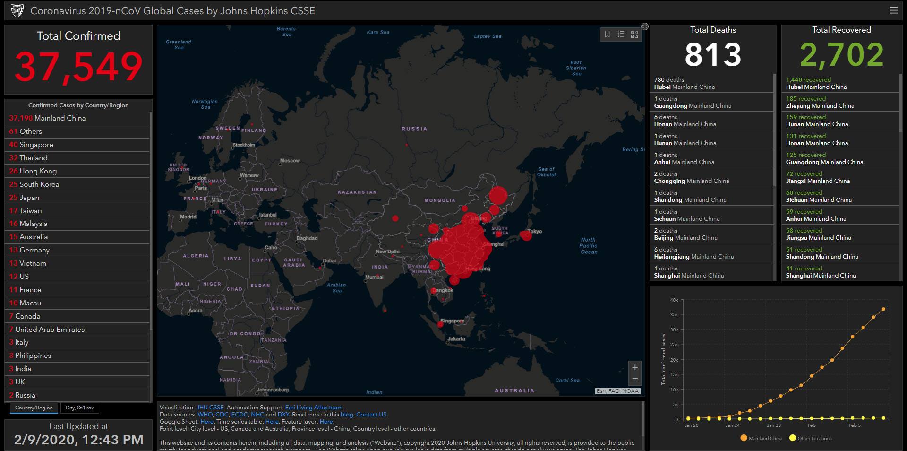Click the map expand icon at top corner
Screen dimensions: 907x451
coord(645,26)
